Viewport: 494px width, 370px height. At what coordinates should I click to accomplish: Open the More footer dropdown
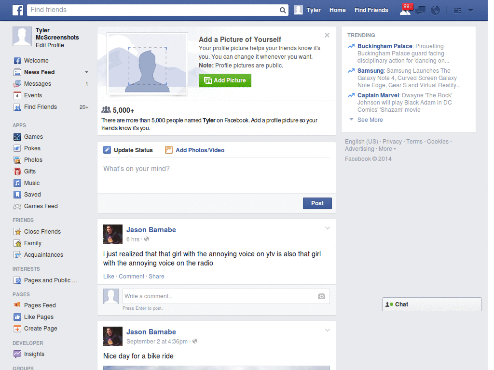[387, 149]
